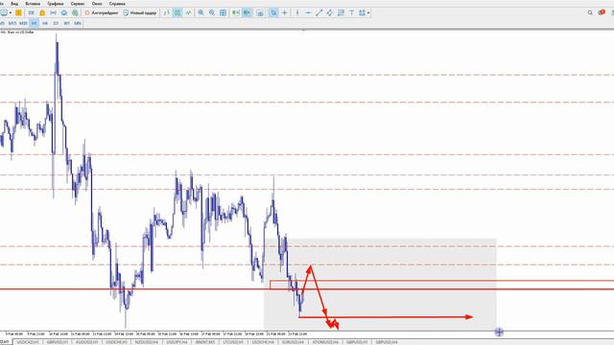Switch chart to bar chart style

pyautogui.click(x=166, y=12)
